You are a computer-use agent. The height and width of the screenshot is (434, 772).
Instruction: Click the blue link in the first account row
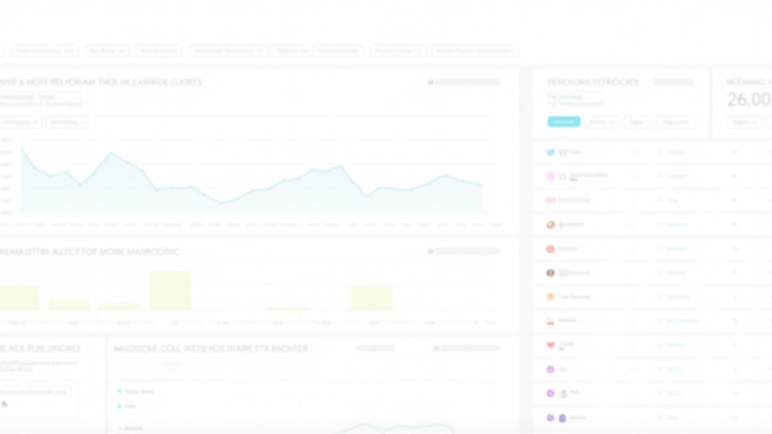676,152
